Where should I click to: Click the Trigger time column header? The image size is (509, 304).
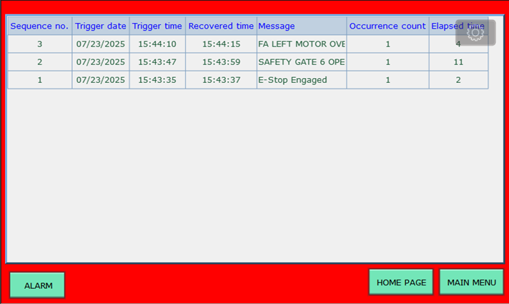[x=157, y=26]
